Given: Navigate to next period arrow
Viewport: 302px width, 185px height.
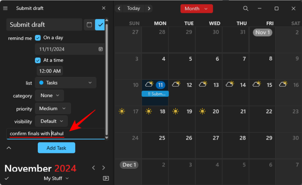Looking at the screenshot, I should (149, 8).
